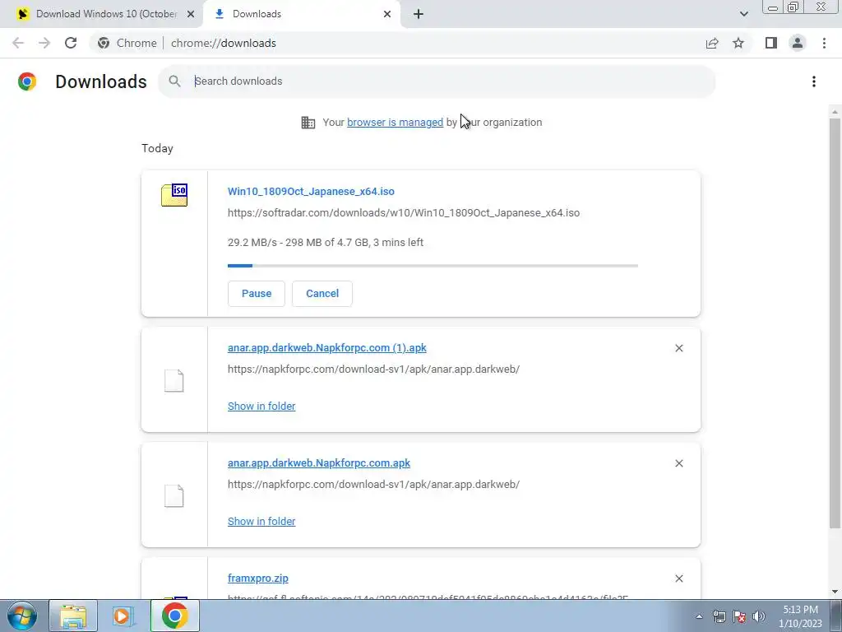Viewport: 842px width, 632px height.
Task: Open Win10_1809Oct_Japanese_x64.iso link
Action: coord(311,191)
